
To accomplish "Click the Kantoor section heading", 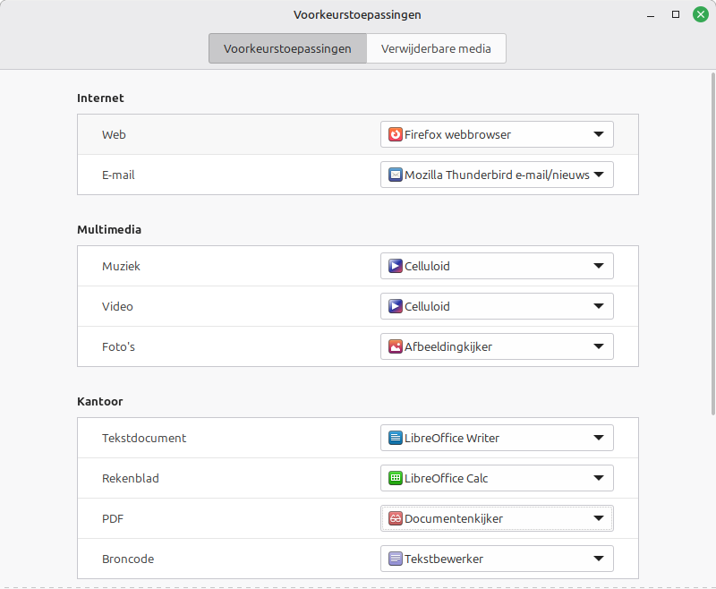I will coord(100,401).
